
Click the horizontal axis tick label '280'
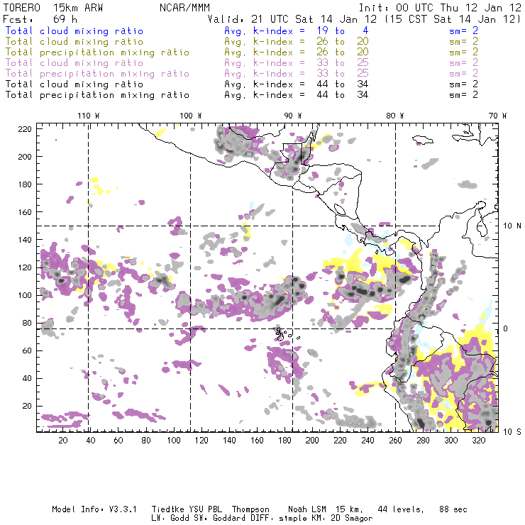click(424, 441)
